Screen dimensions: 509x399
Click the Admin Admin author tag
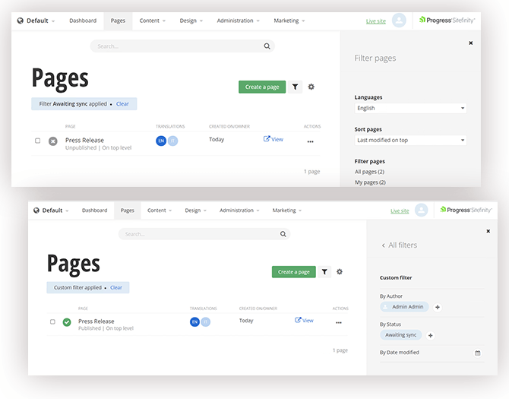(x=405, y=307)
